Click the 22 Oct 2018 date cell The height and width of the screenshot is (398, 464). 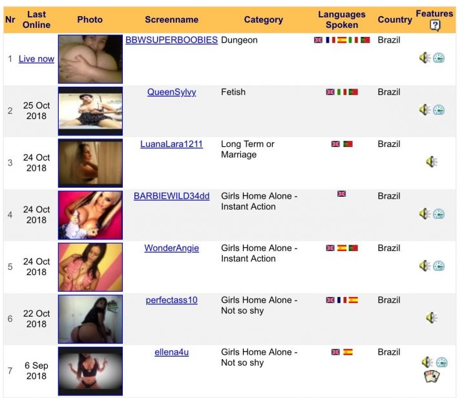coord(36,319)
